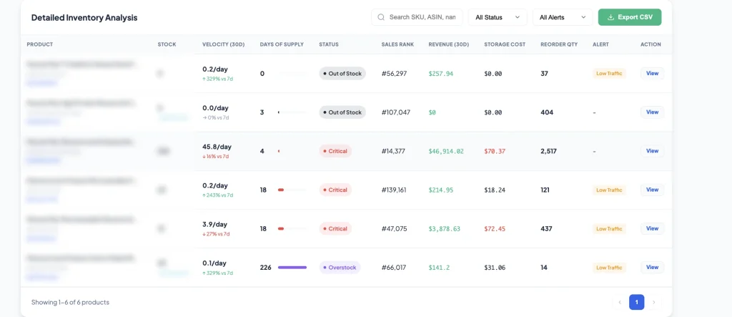Image resolution: width=732 pixels, height=317 pixels.
Task: Click the purple 226 days supply bar
Action: [x=292, y=268]
